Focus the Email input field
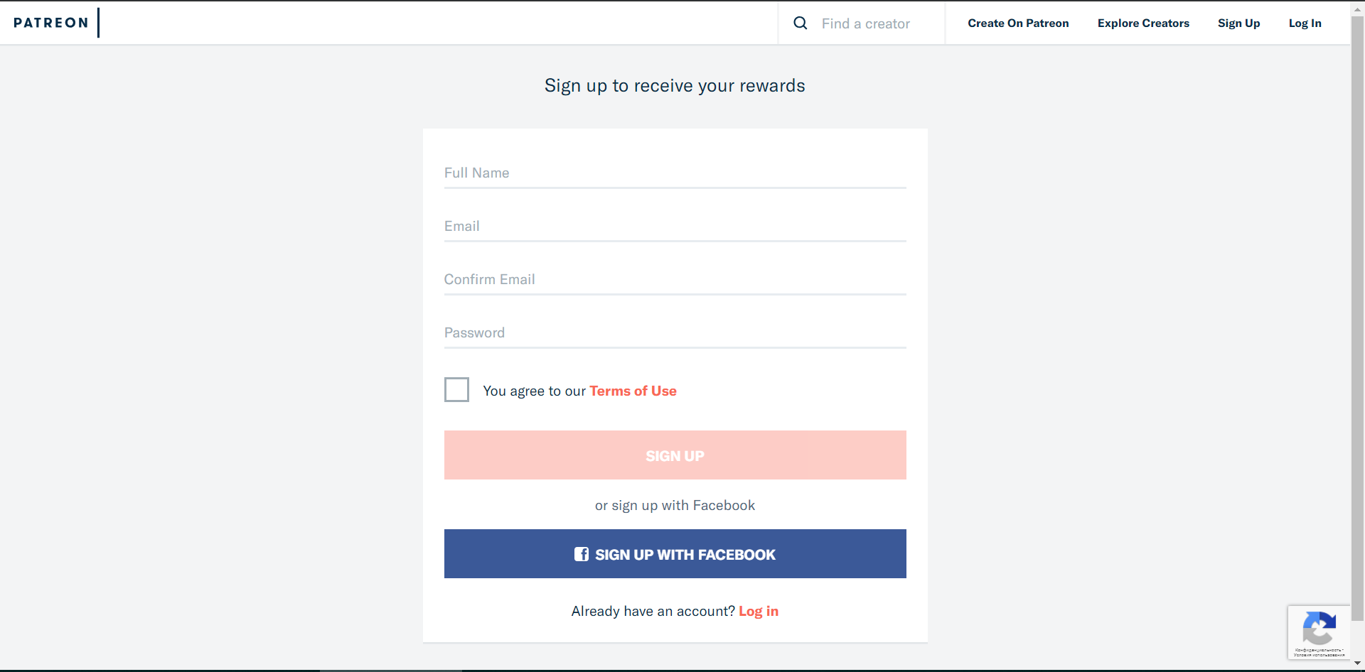Screen dimensions: 1365x672 (675, 226)
